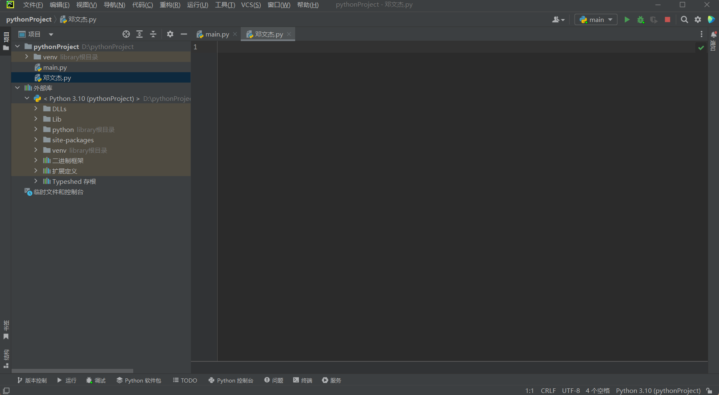Select opened file locate target icon

(x=126, y=34)
